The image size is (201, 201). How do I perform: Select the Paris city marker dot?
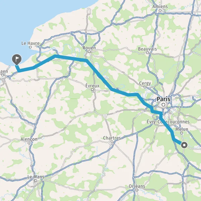163,105
